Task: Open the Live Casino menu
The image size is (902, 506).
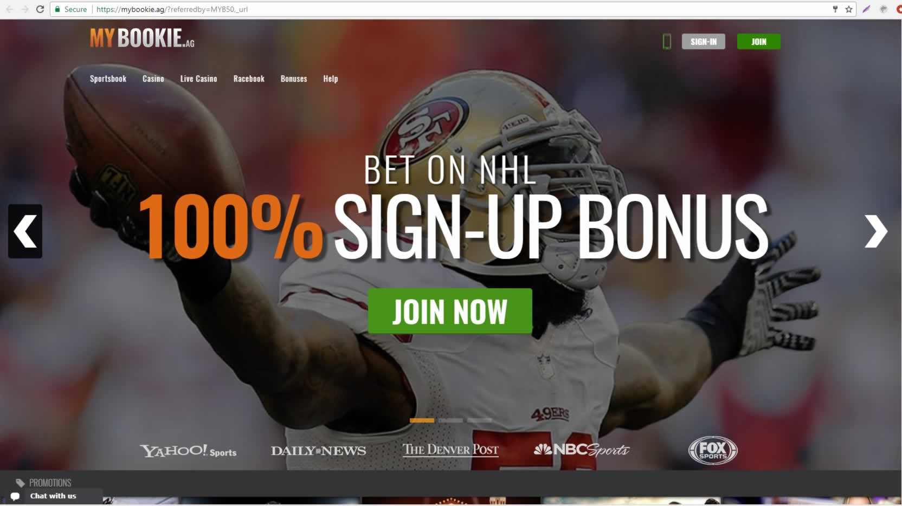Action: coord(198,79)
